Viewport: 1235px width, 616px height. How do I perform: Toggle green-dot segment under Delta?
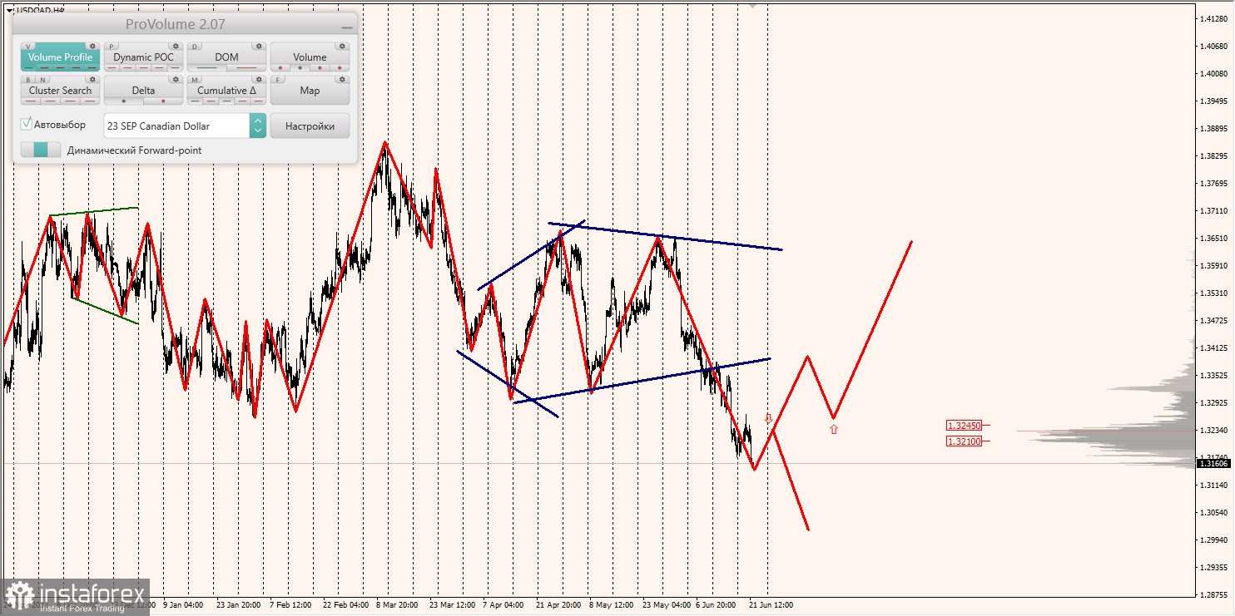tap(124, 101)
